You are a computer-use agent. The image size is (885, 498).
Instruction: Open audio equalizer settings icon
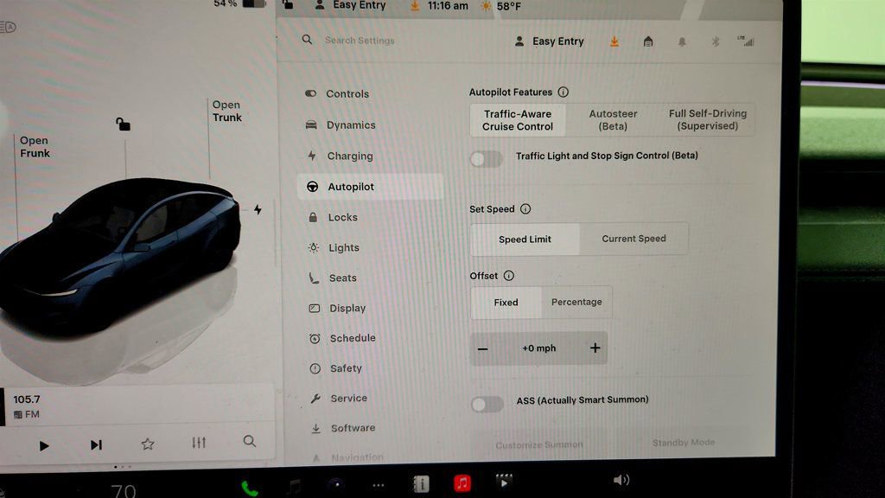click(x=199, y=443)
